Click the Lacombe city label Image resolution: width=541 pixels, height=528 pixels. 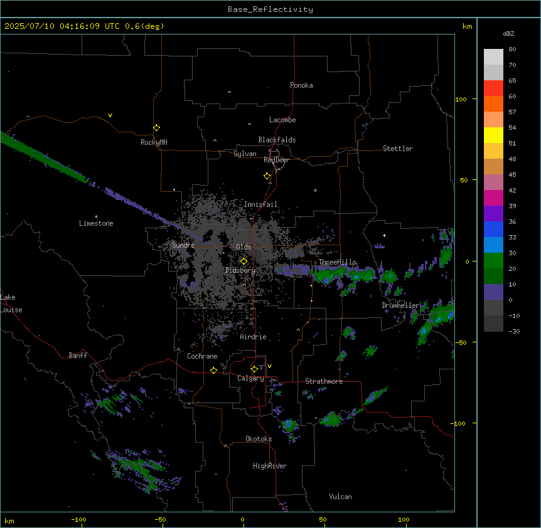coord(282,120)
